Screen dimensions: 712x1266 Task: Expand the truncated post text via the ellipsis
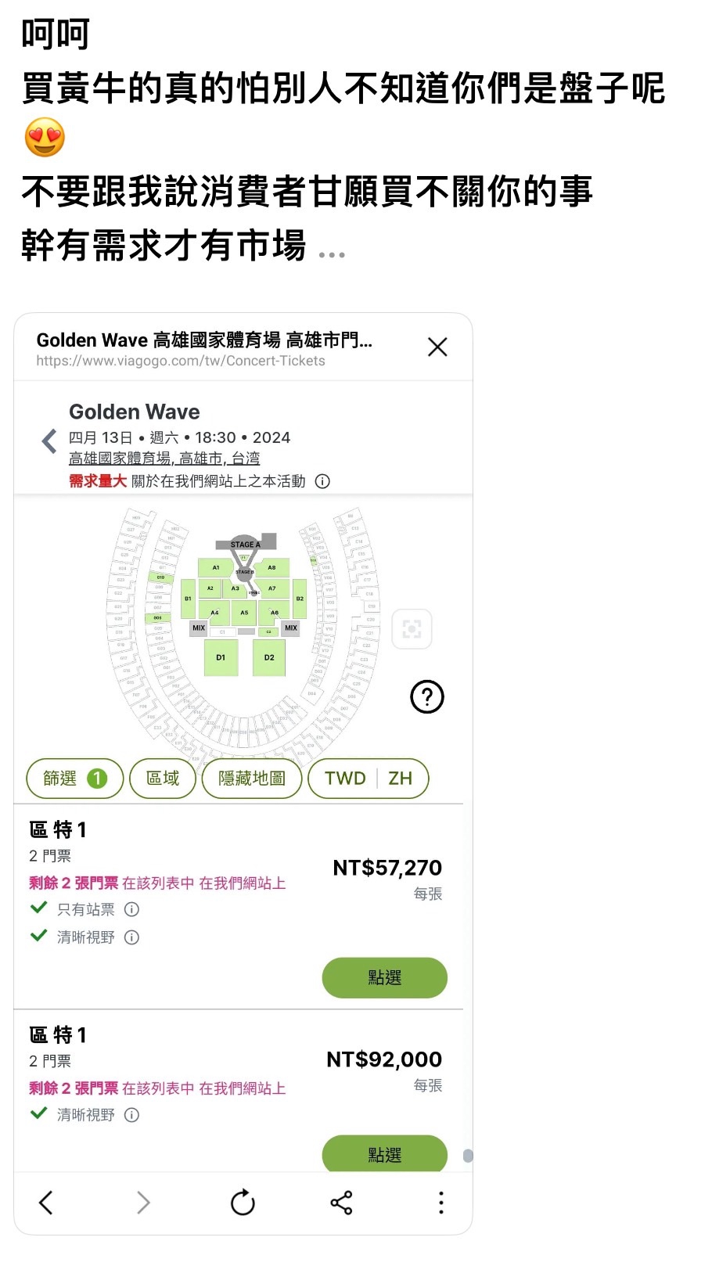click(332, 254)
